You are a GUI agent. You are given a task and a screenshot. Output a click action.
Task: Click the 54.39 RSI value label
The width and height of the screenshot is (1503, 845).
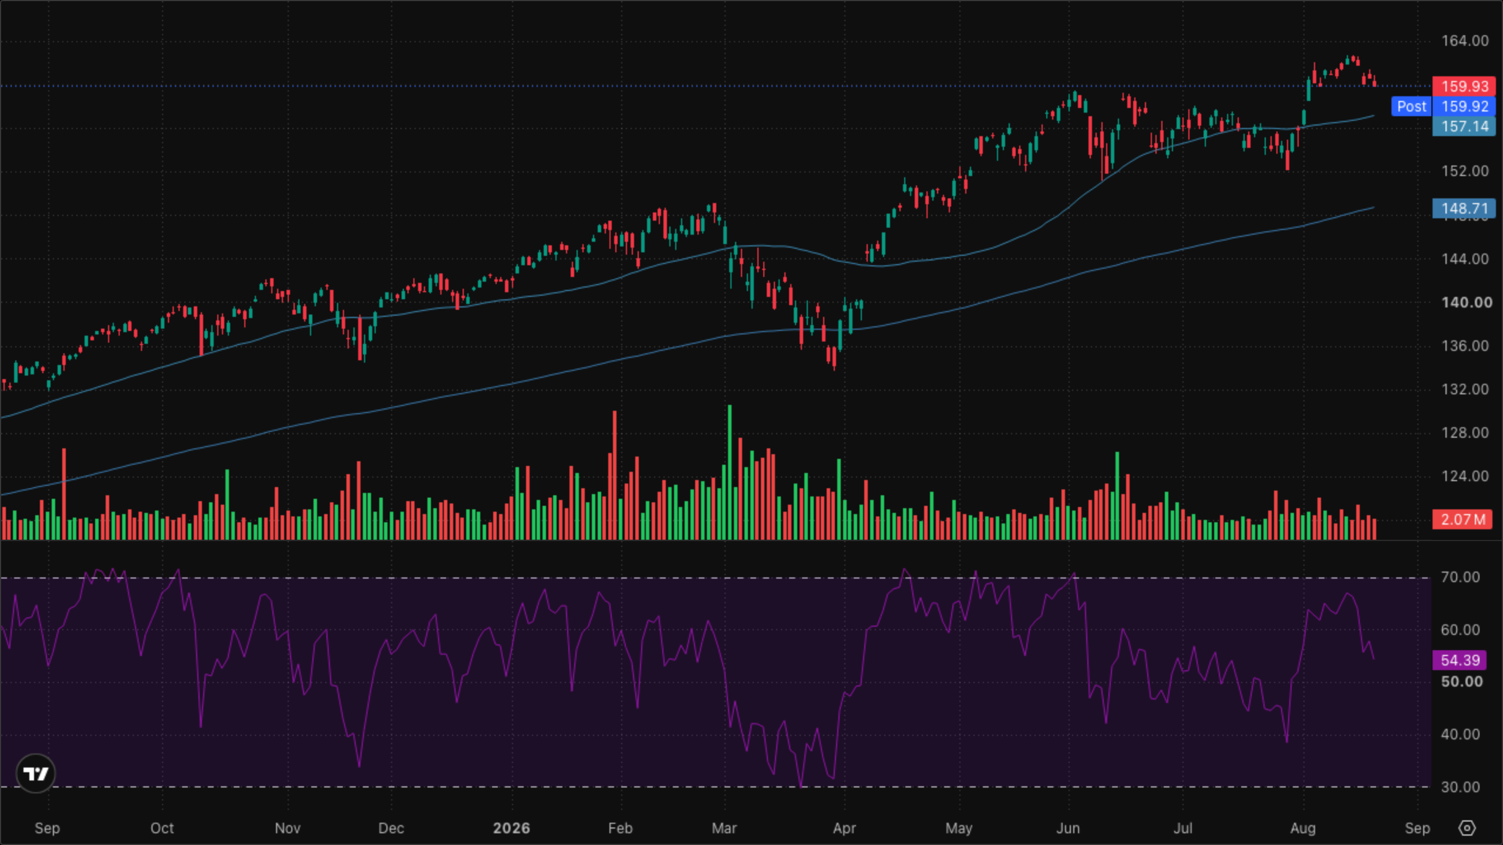1460,660
